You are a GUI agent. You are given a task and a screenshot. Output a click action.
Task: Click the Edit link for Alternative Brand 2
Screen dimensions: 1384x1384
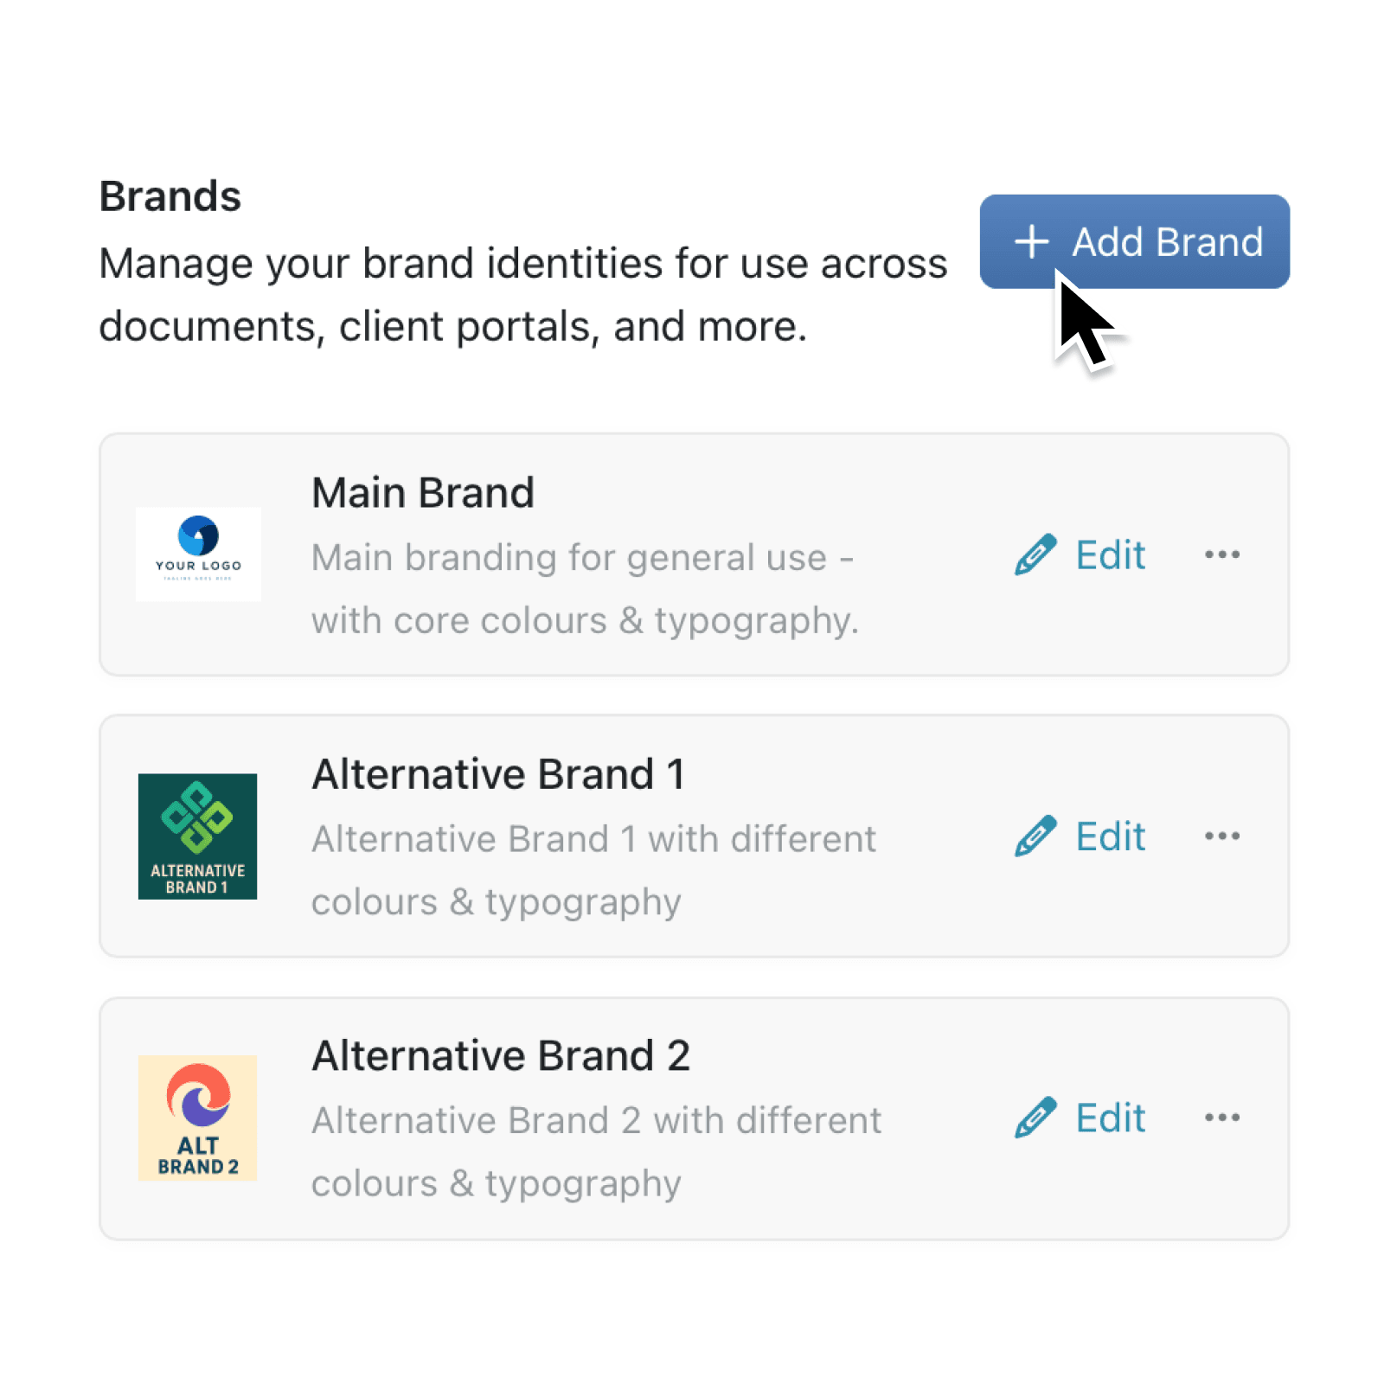point(1110,1117)
